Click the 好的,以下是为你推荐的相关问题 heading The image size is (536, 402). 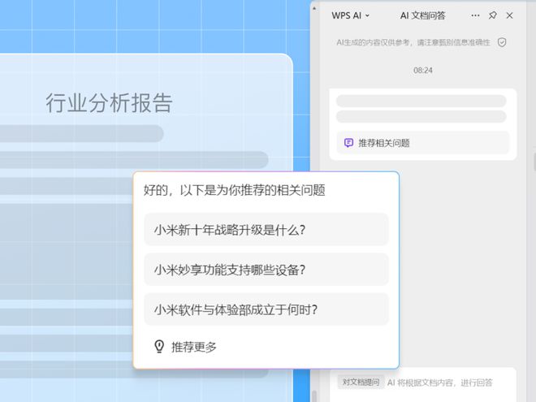click(x=234, y=190)
